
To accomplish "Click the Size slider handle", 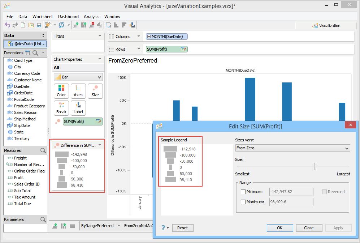I will pyautogui.click(x=315, y=166).
